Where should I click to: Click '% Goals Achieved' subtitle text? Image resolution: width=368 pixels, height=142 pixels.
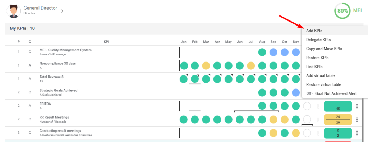point(50,95)
